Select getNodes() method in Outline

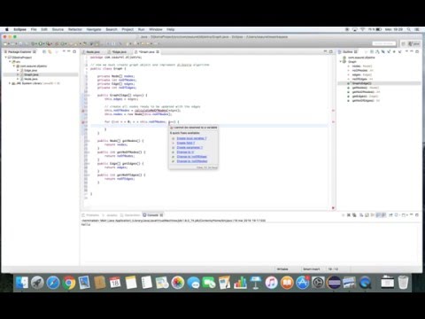pyautogui.click(x=363, y=88)
